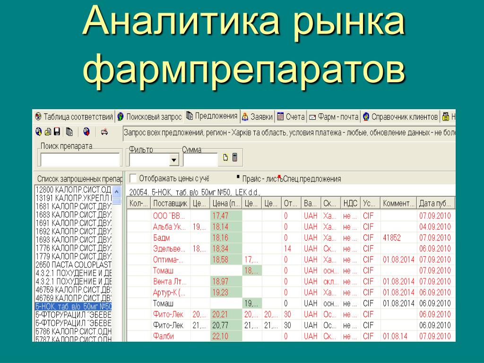
Task: Click the list scrollbar up arrow
Action: click(117, 191)
